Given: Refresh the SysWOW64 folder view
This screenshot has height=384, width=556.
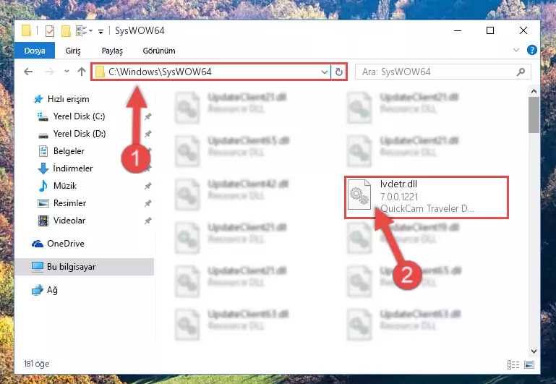Looking at the screenshot, I should pos(338,72).
